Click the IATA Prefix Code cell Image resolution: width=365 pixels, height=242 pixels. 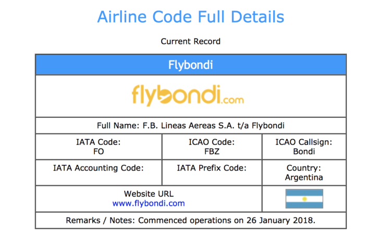(x=212, y=168)
